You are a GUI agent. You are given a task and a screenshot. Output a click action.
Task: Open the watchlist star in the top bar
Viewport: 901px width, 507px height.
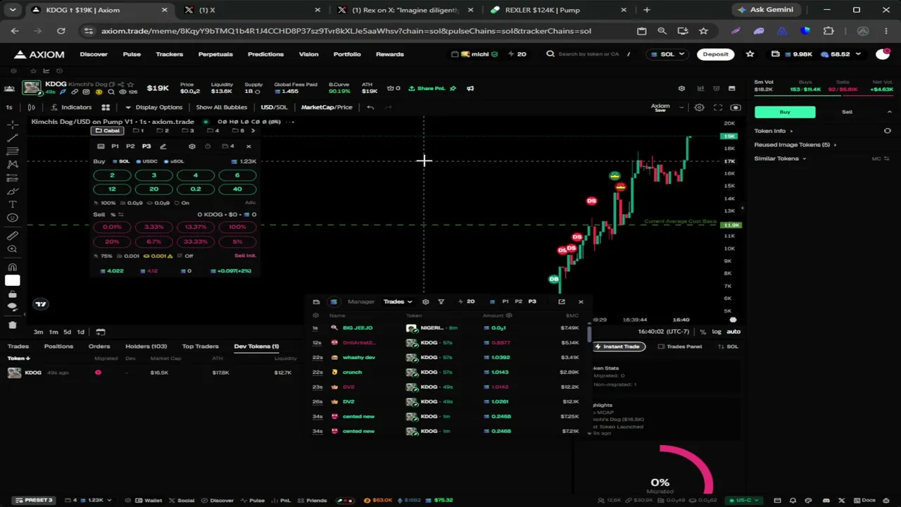(x=750, y=54)
